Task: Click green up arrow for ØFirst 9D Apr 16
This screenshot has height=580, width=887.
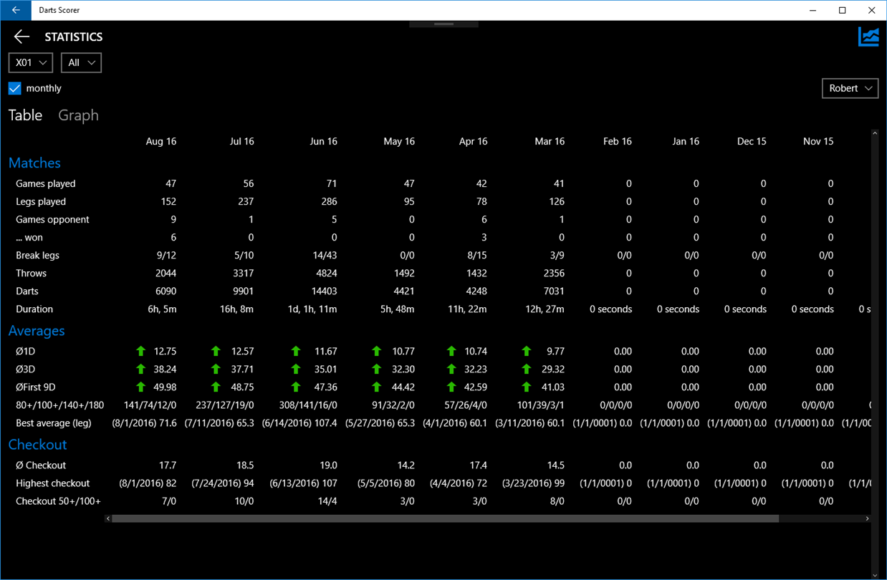Action: coord(451,387)
